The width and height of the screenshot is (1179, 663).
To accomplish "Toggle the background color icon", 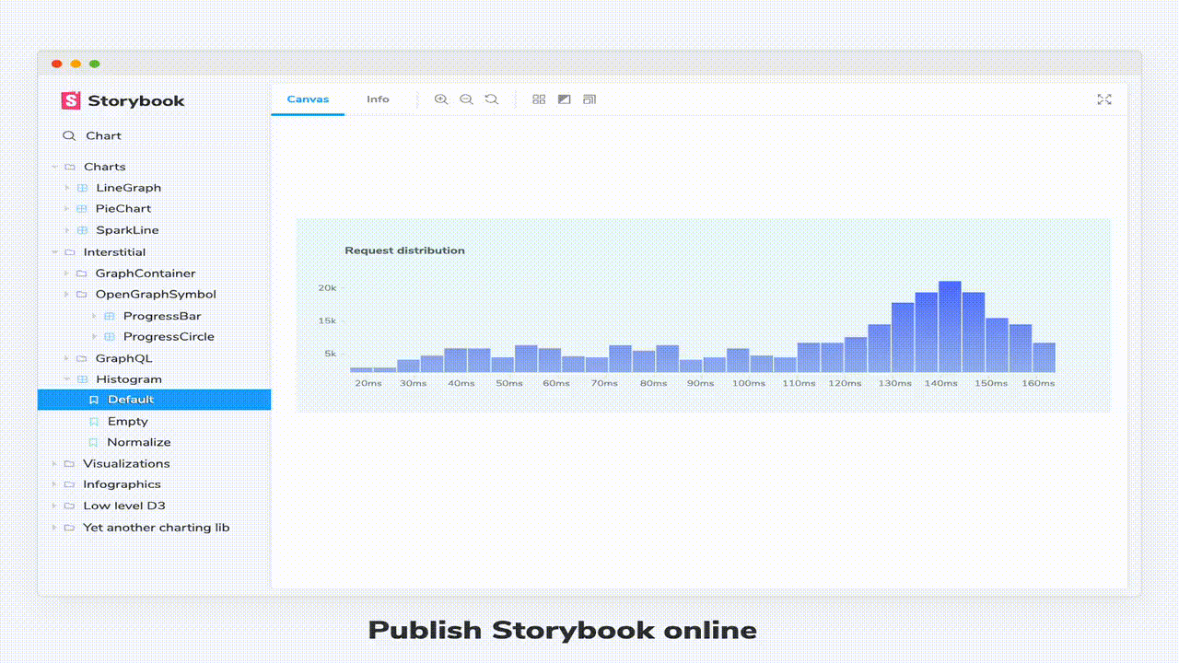I will pyautogui.click(x=565, y=99).
